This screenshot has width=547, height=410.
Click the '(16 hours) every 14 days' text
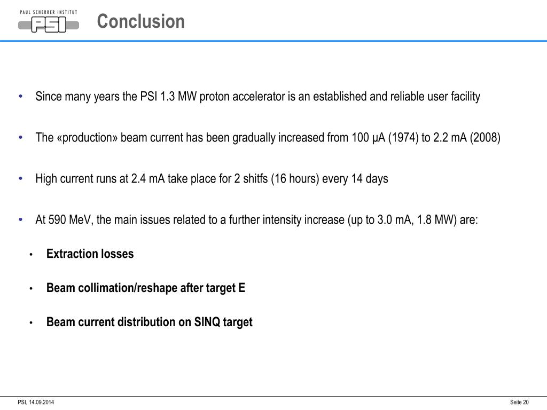tap(329, 179)
